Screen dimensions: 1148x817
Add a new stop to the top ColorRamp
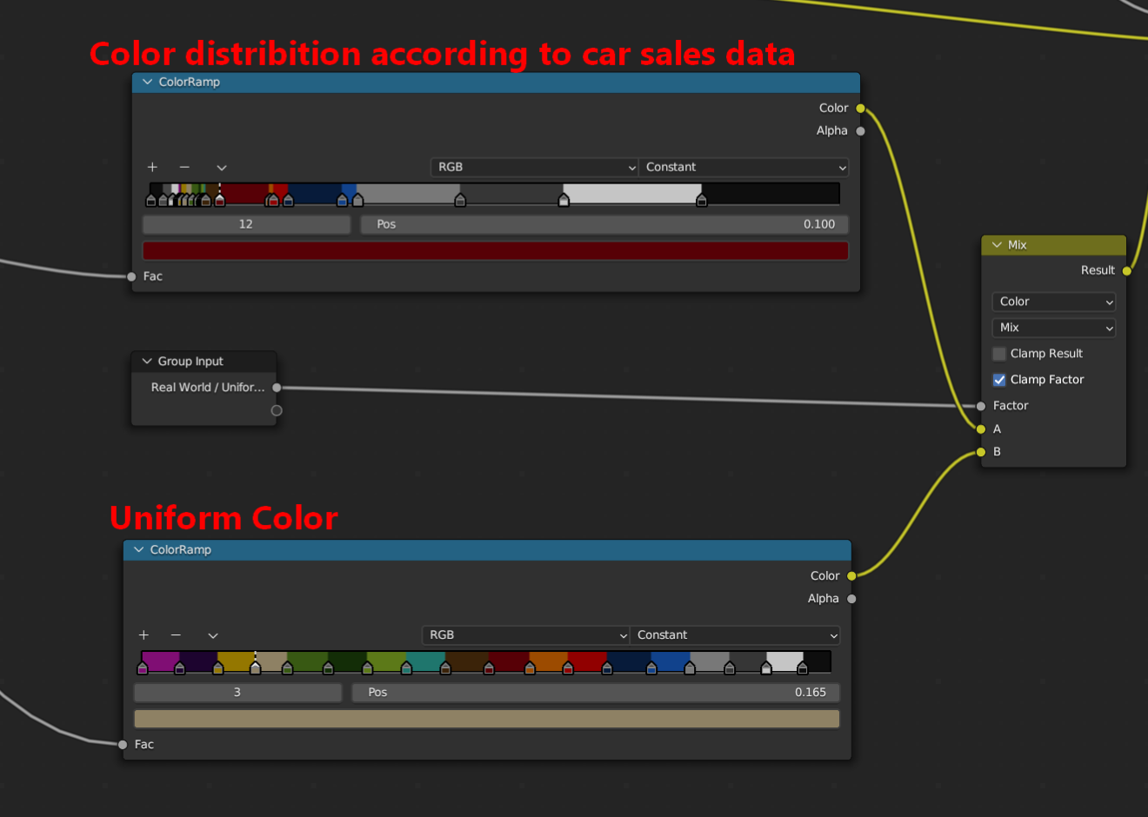coord(152,167)
